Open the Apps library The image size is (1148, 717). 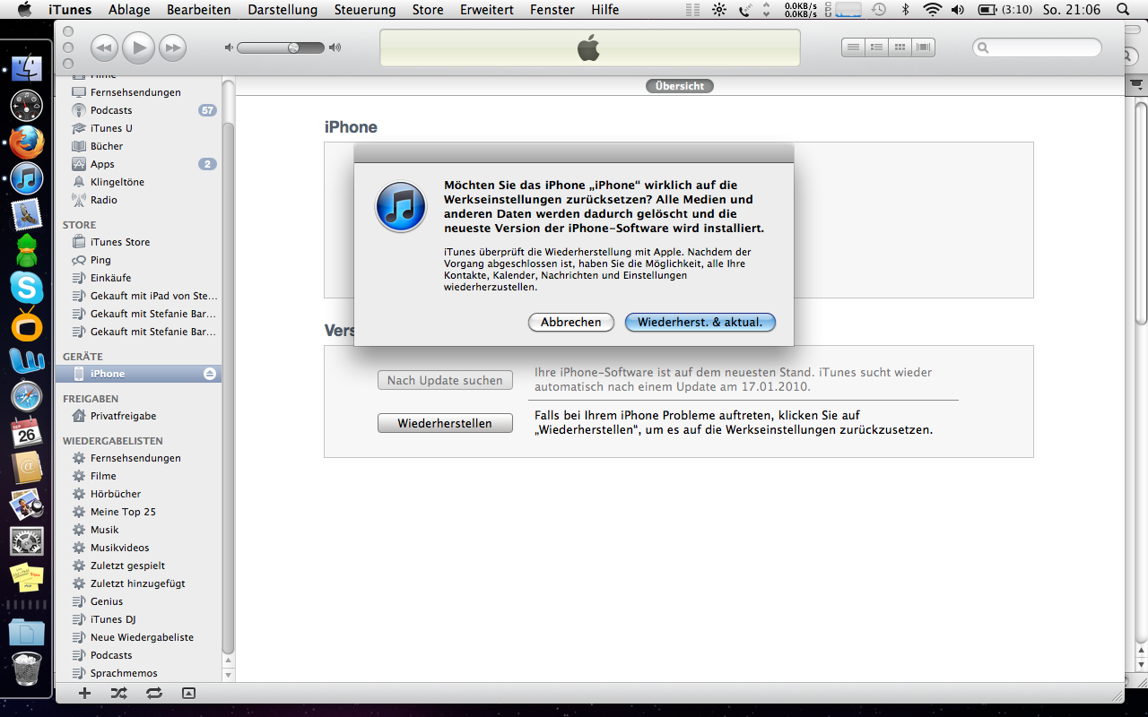(x=138, y=164)
